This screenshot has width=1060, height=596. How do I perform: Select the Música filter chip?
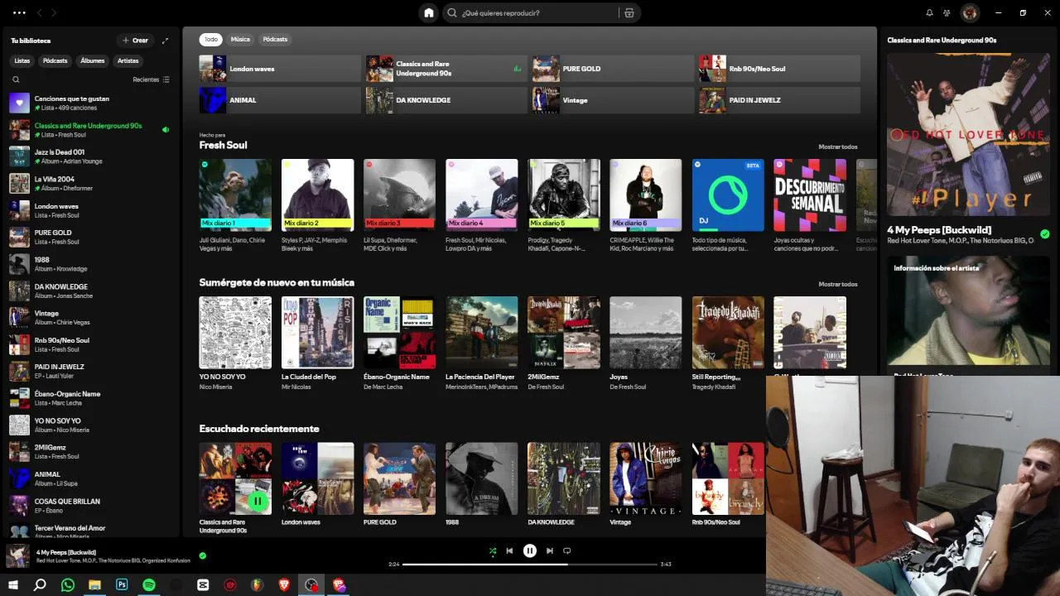click(240, 39)
